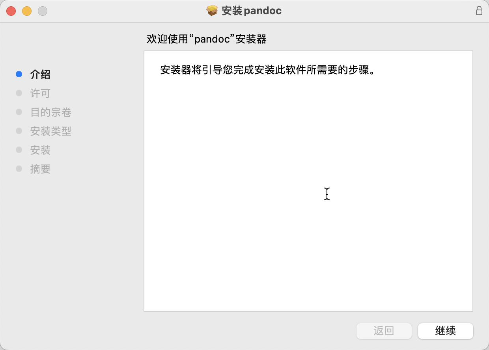Select the 许可 step in sidebar
This screenshot has width=489, height=350.
pyautogui.click(x=40, y=93)
